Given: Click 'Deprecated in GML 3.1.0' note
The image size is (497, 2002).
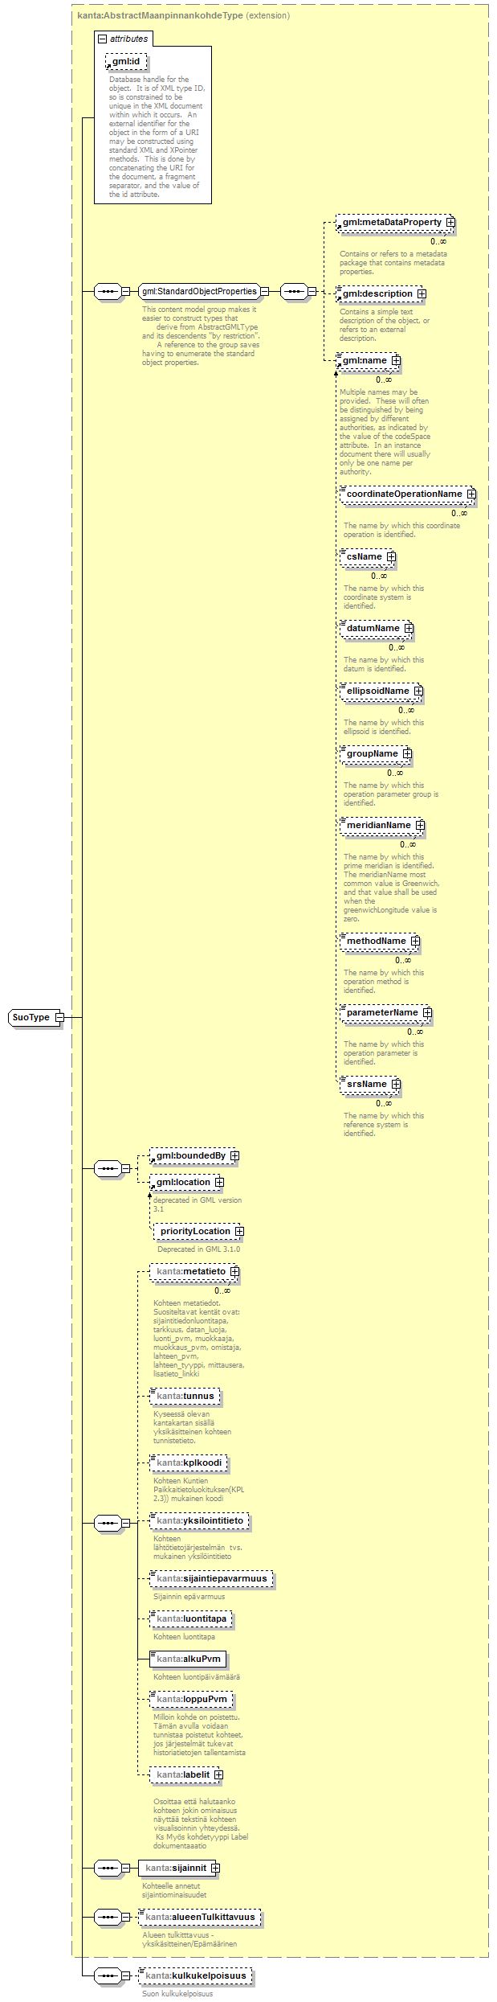Looking at the screenshot, I should tap(198, 1249).
